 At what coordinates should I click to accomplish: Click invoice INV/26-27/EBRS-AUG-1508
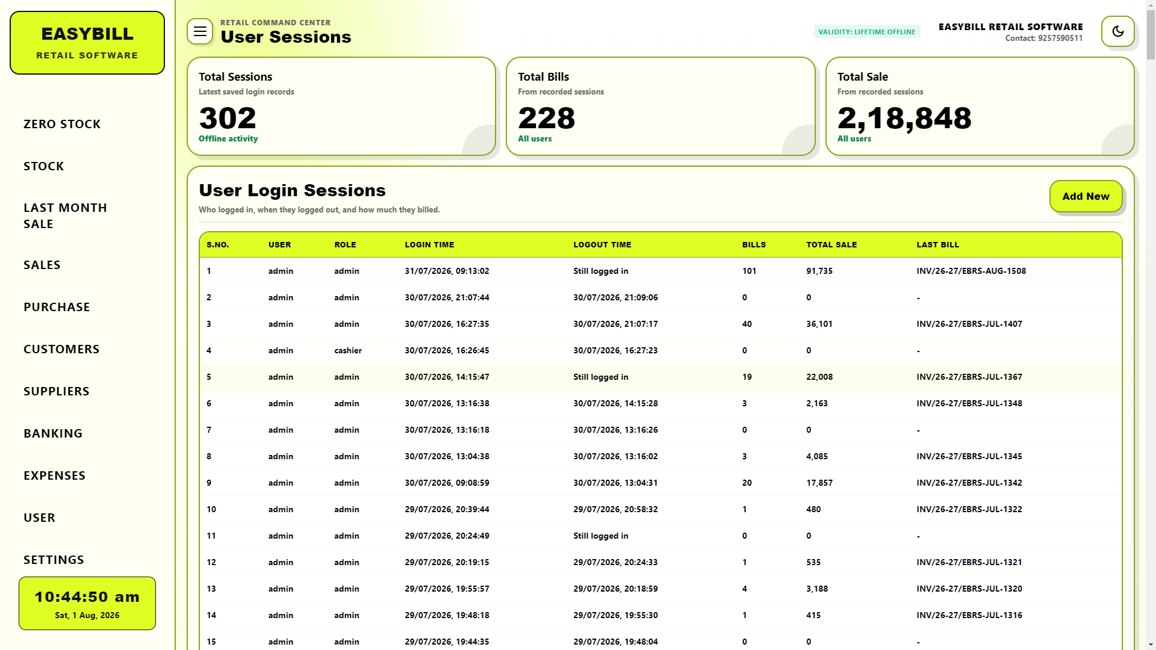coord(971,271)
